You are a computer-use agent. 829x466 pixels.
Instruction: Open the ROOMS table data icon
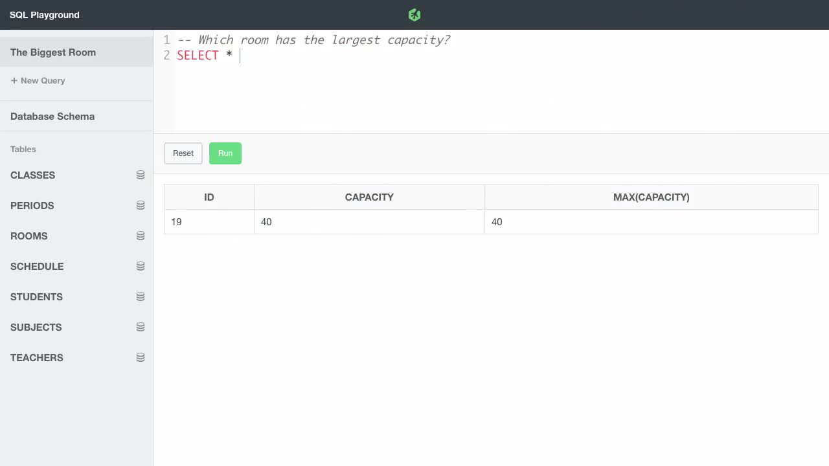click(x=141, y=235)
